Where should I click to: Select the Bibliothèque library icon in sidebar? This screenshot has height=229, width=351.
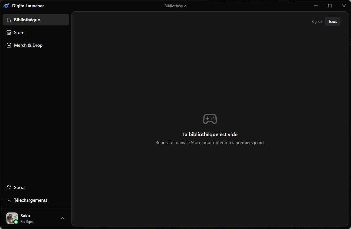[x=9, y=19]
